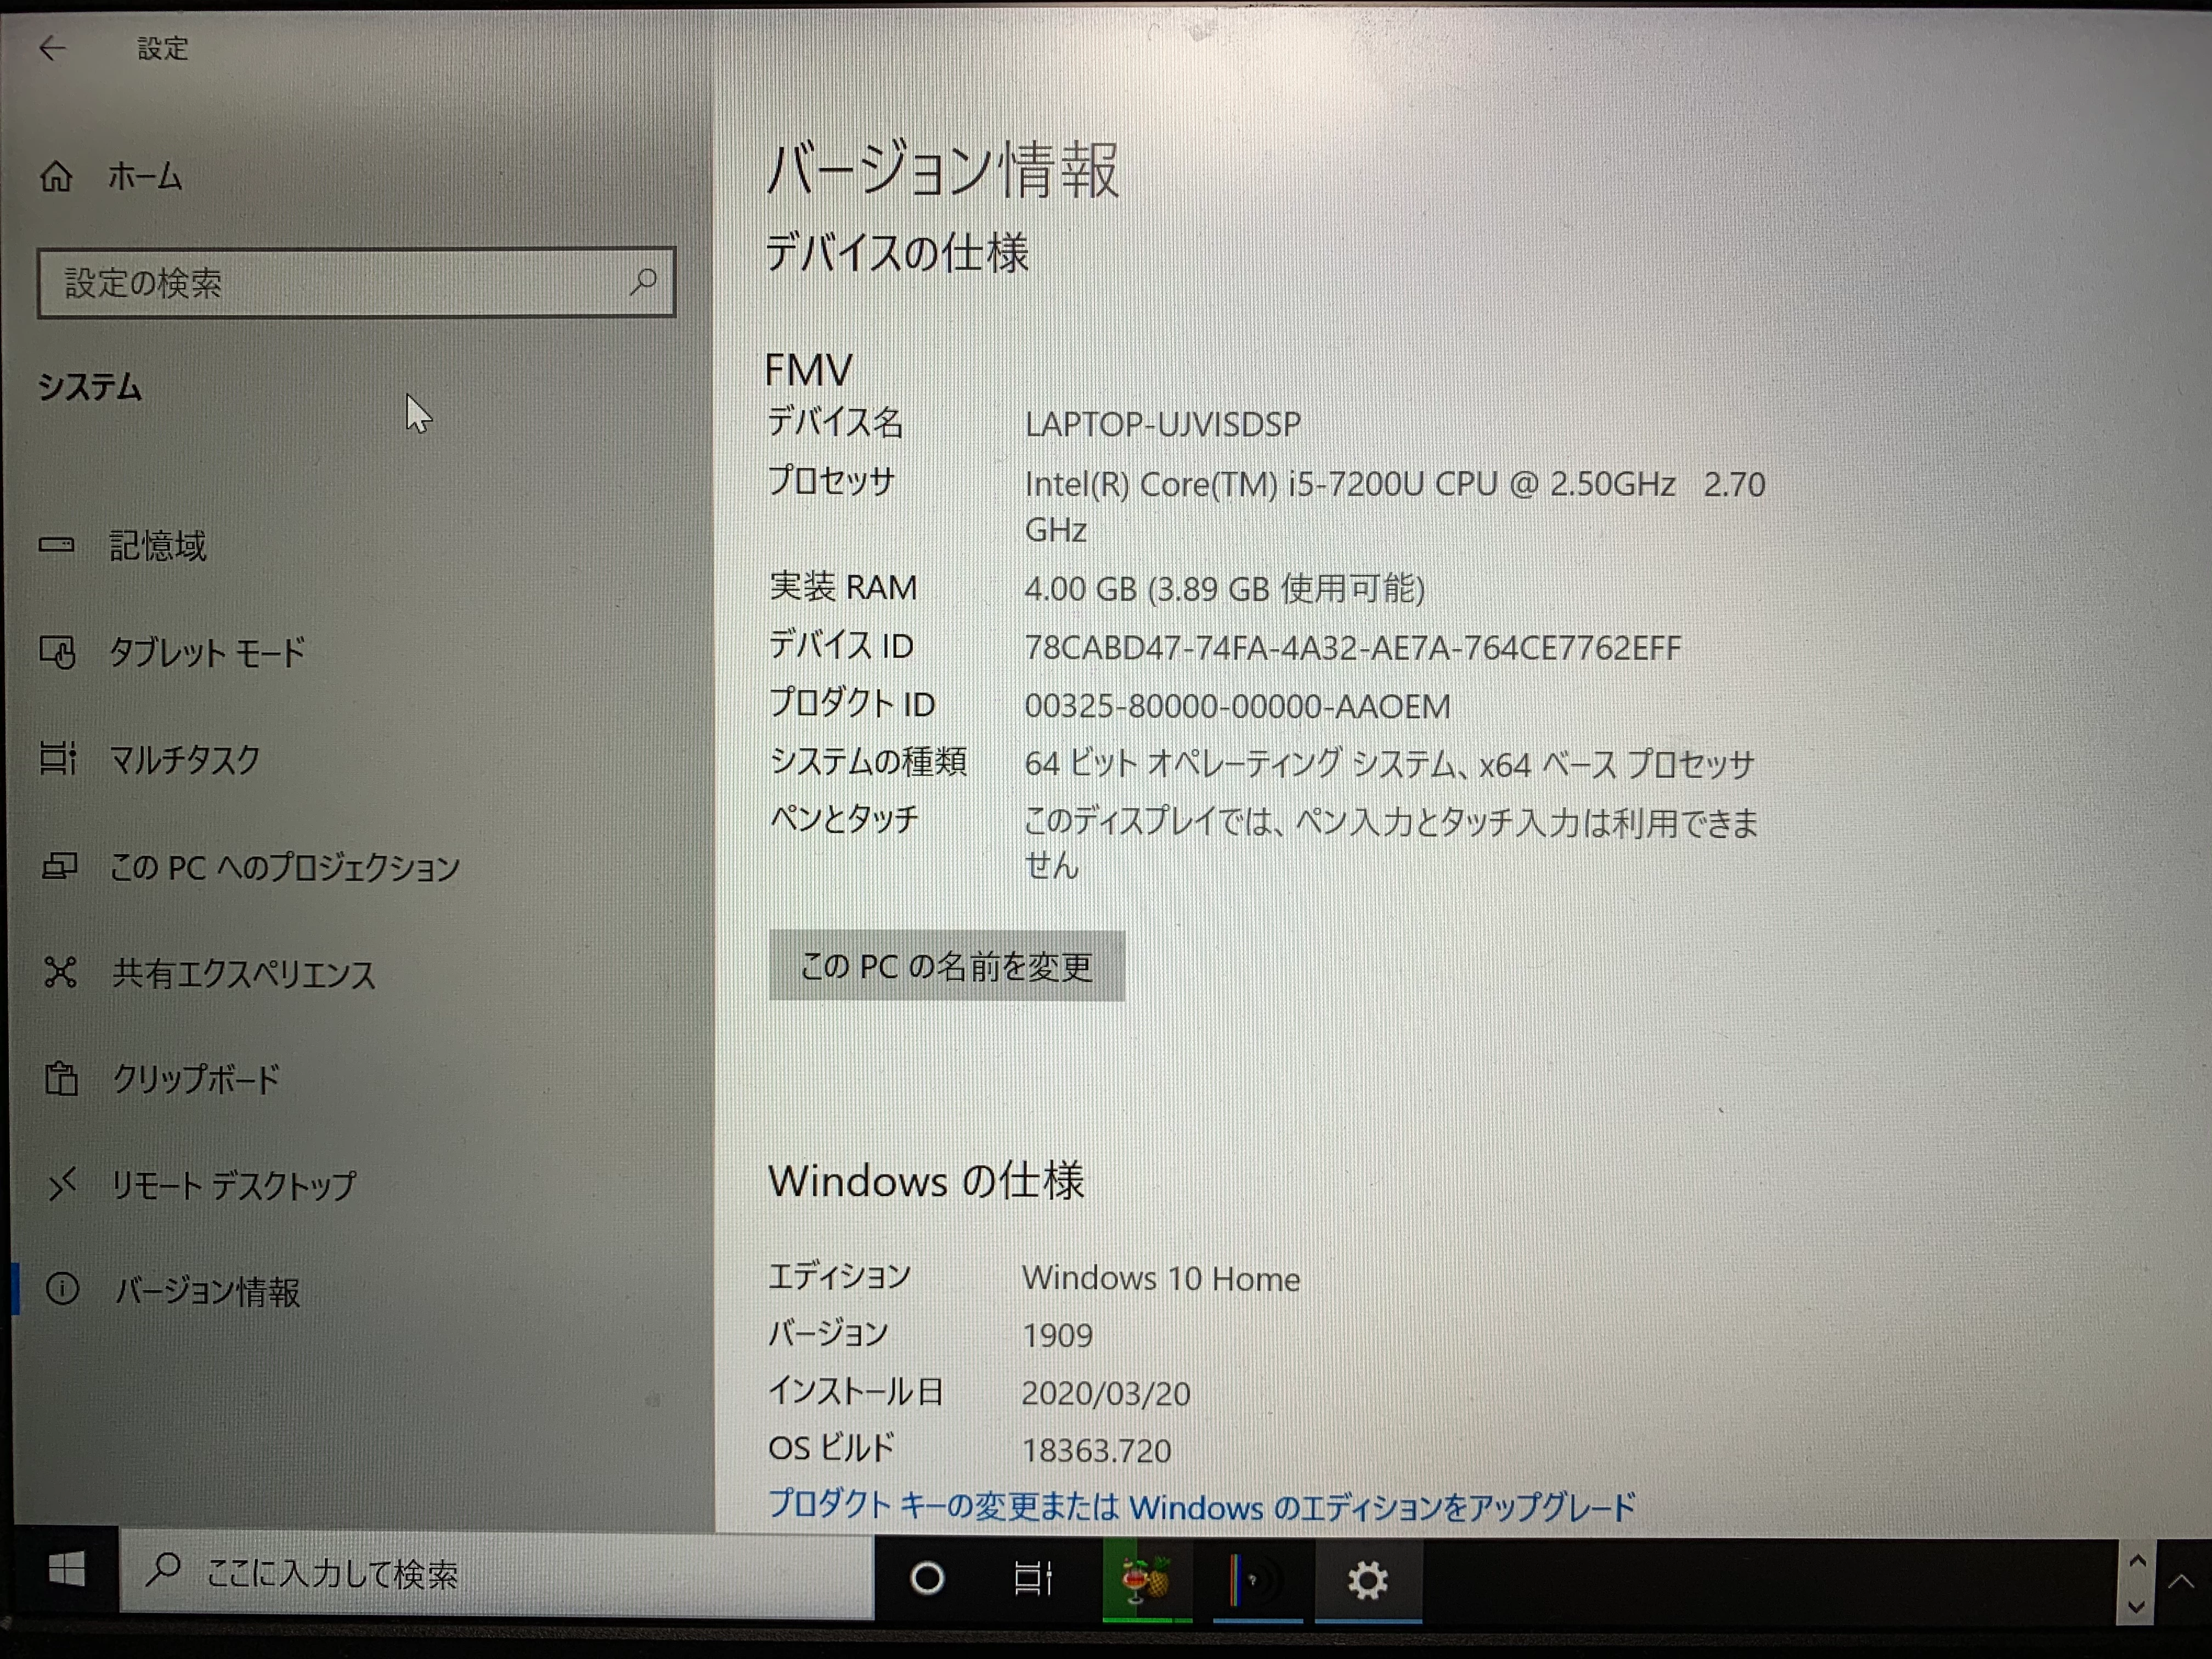The image size is (2212, 1659).
Task: Open 記憶域 storage settings
Action: tap(157, 545)
